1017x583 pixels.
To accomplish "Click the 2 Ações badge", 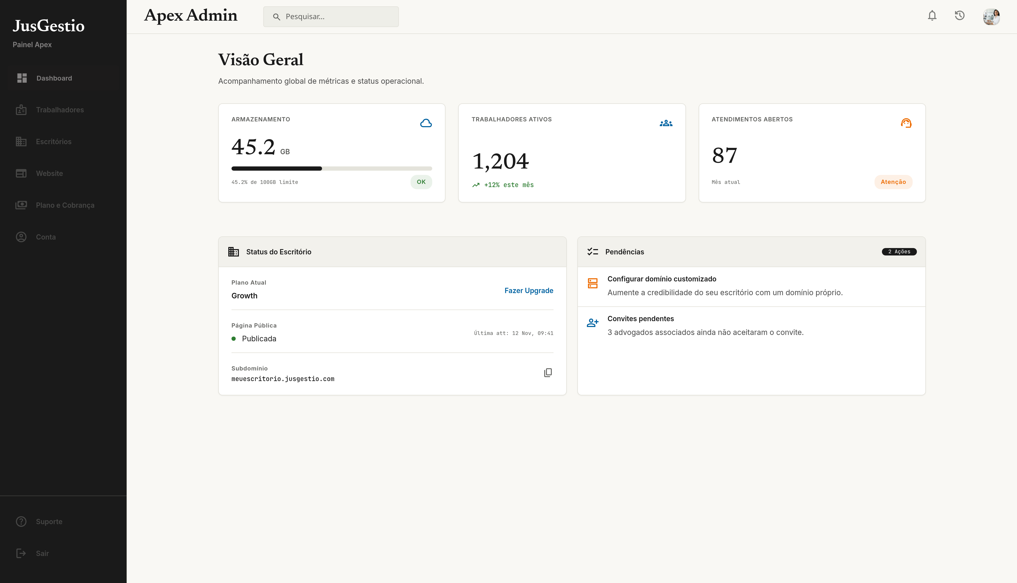I will pyautogui.click(x=899, y=252).
